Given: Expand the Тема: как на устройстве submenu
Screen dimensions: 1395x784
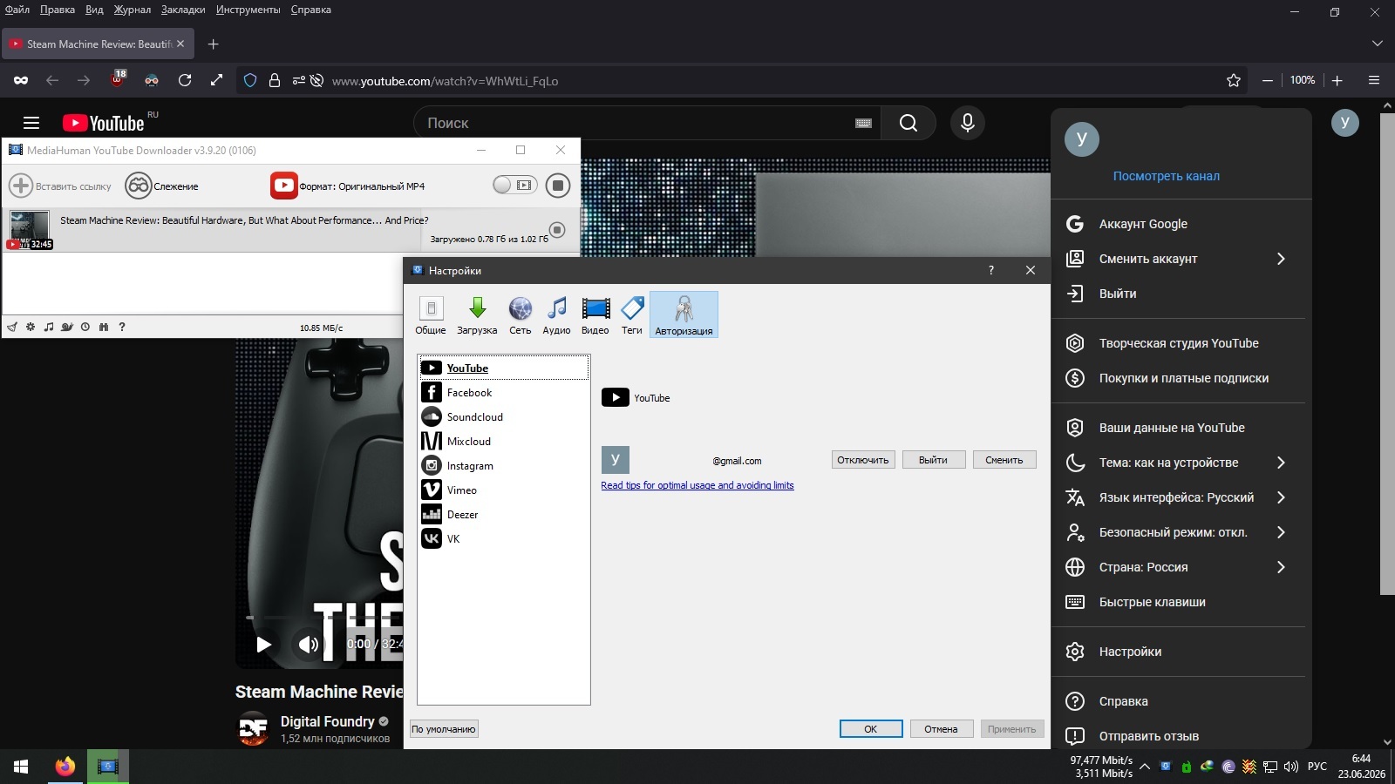Looking at the screenshot, I should pyautogui.click(x=1281, y=463).
